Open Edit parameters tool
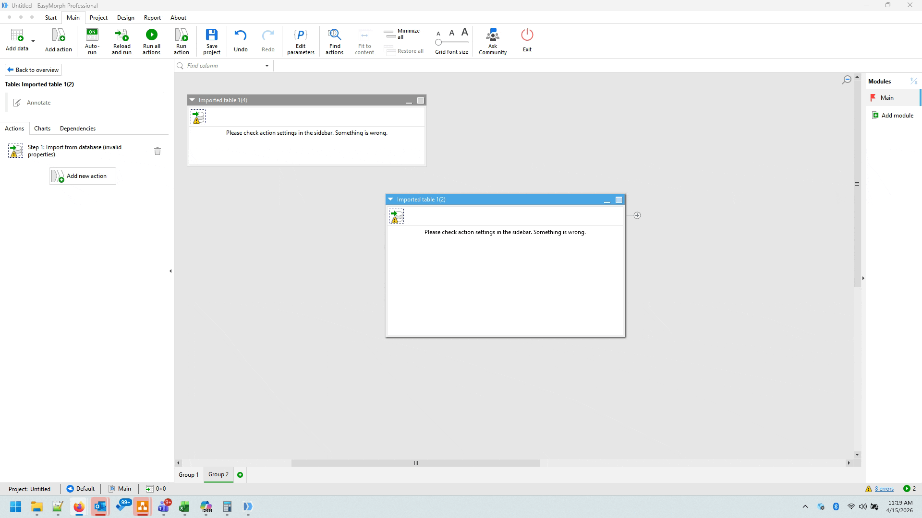This screenshot has height=518, width=922. pos(301,35)
